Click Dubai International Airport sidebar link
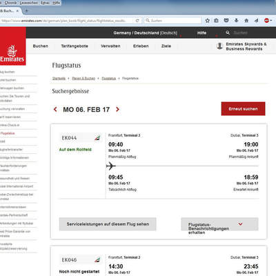The width and height of the screenshot is (276, 276). pos(17,186)
